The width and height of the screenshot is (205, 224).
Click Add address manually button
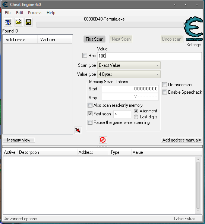click(x=182, y=140)
